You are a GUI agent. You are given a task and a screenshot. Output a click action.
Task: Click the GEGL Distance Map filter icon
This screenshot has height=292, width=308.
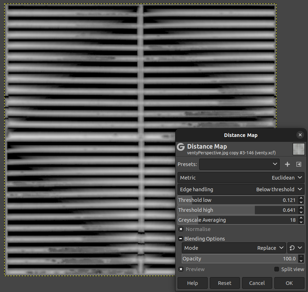(x=180, y=146)
